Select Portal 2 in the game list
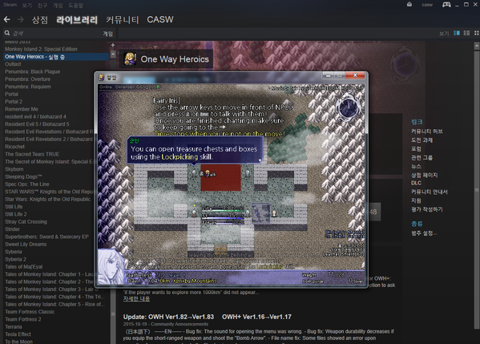 [x=14, y=102]
